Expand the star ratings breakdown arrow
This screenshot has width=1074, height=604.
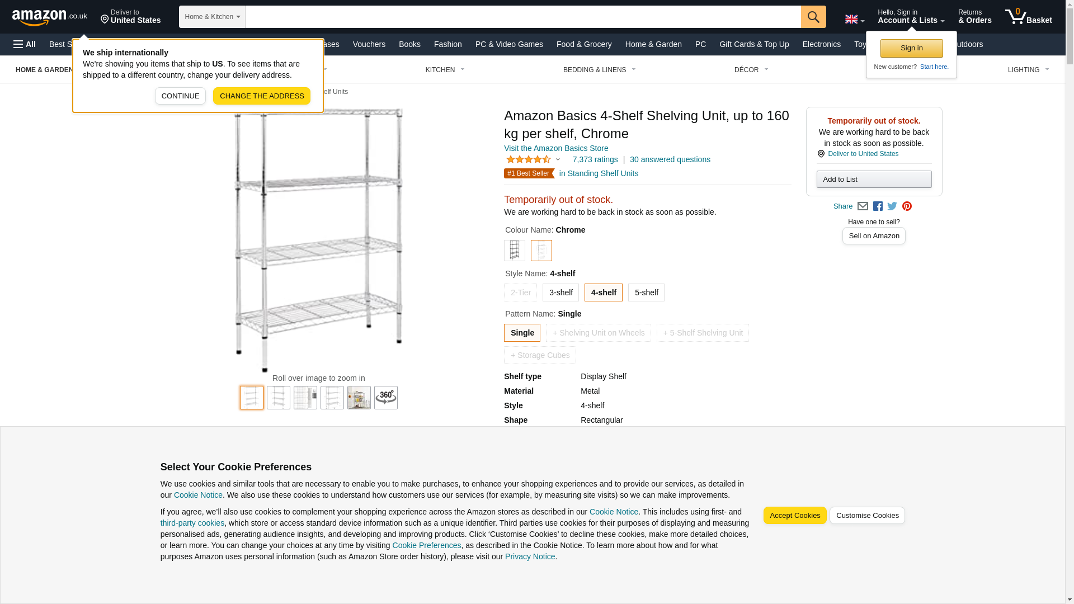point(558,160)
